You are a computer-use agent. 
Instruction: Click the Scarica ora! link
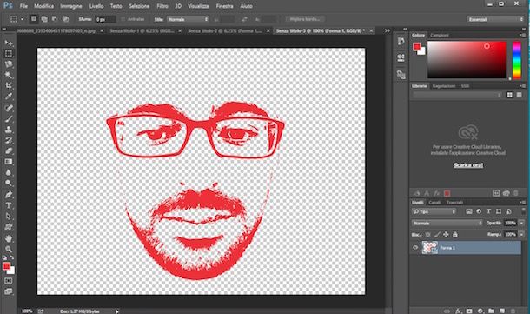pos(468,165)
